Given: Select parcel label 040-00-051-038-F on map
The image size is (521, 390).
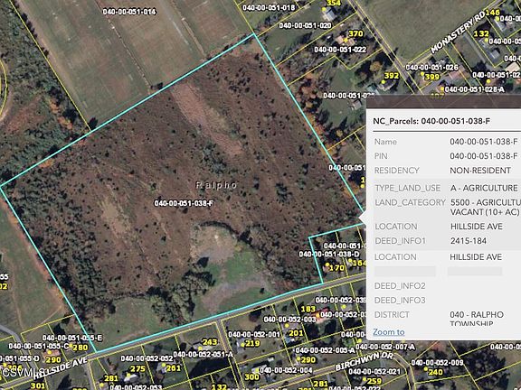Looking at the screenshot, I should point(184,203).
